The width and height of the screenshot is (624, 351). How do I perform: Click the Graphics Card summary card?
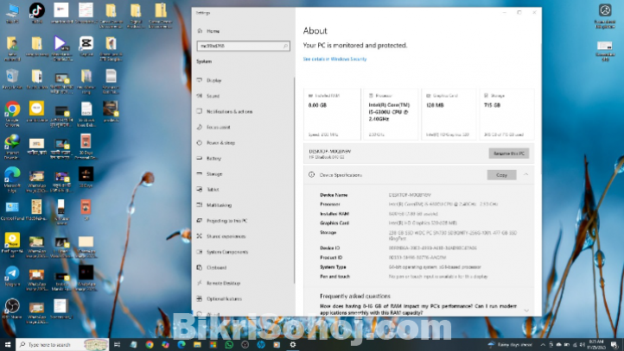pyautogui.click(x=448, y=115)
